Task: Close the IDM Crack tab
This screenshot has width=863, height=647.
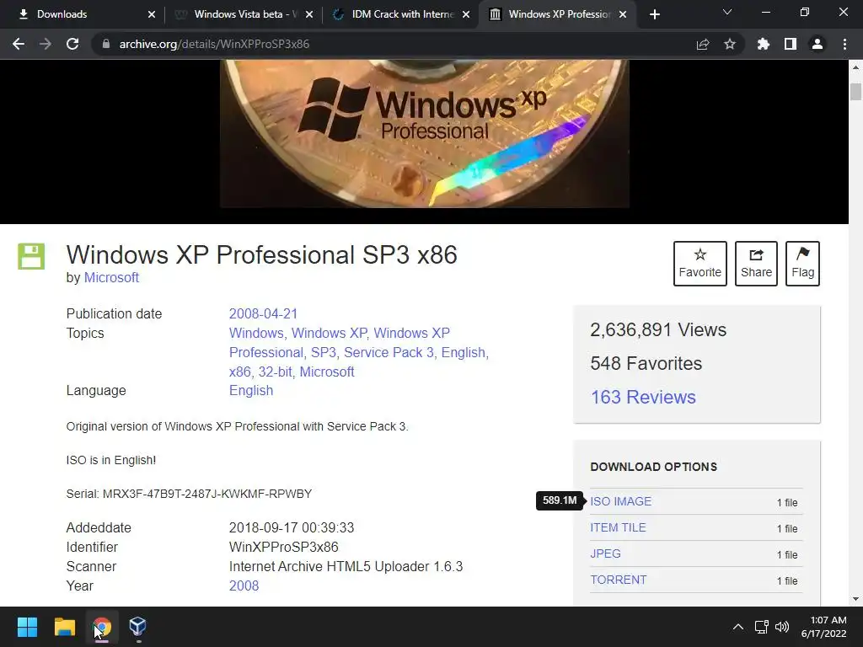Action: [466, 14]
